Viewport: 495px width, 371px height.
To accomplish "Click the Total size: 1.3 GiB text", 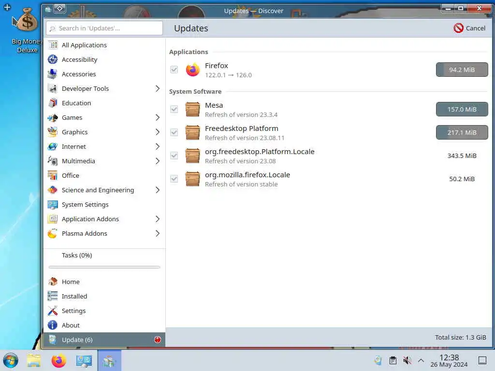I will tap(461, 337).
